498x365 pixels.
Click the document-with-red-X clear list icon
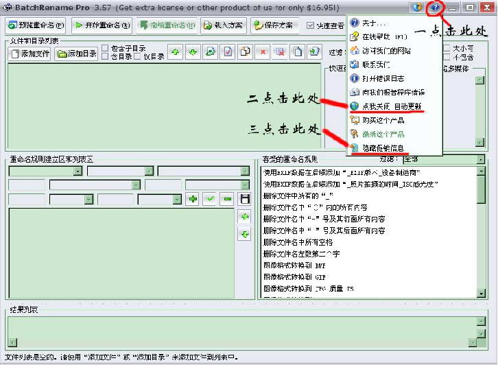pos(280,52)
